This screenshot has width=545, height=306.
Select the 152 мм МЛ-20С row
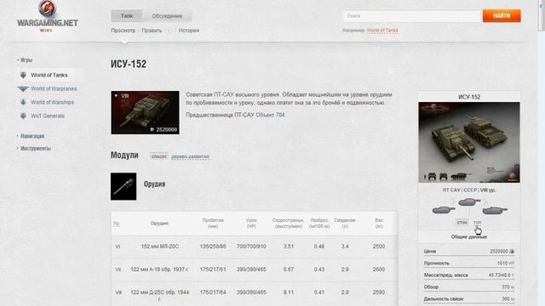[255, 246]
